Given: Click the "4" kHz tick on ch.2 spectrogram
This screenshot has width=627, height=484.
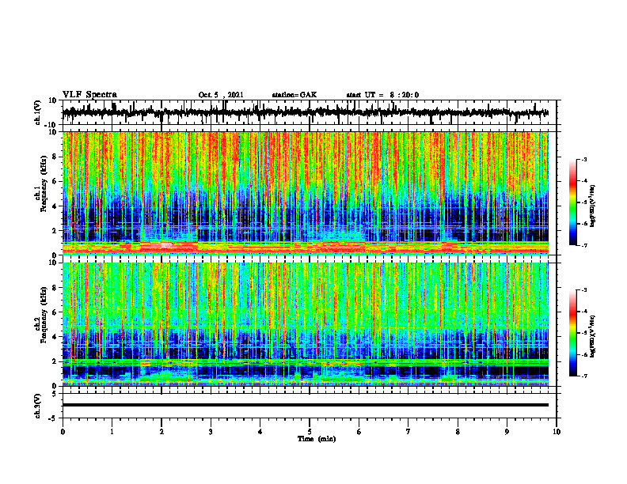Looking at the screenshot, I should click(55, 338).
